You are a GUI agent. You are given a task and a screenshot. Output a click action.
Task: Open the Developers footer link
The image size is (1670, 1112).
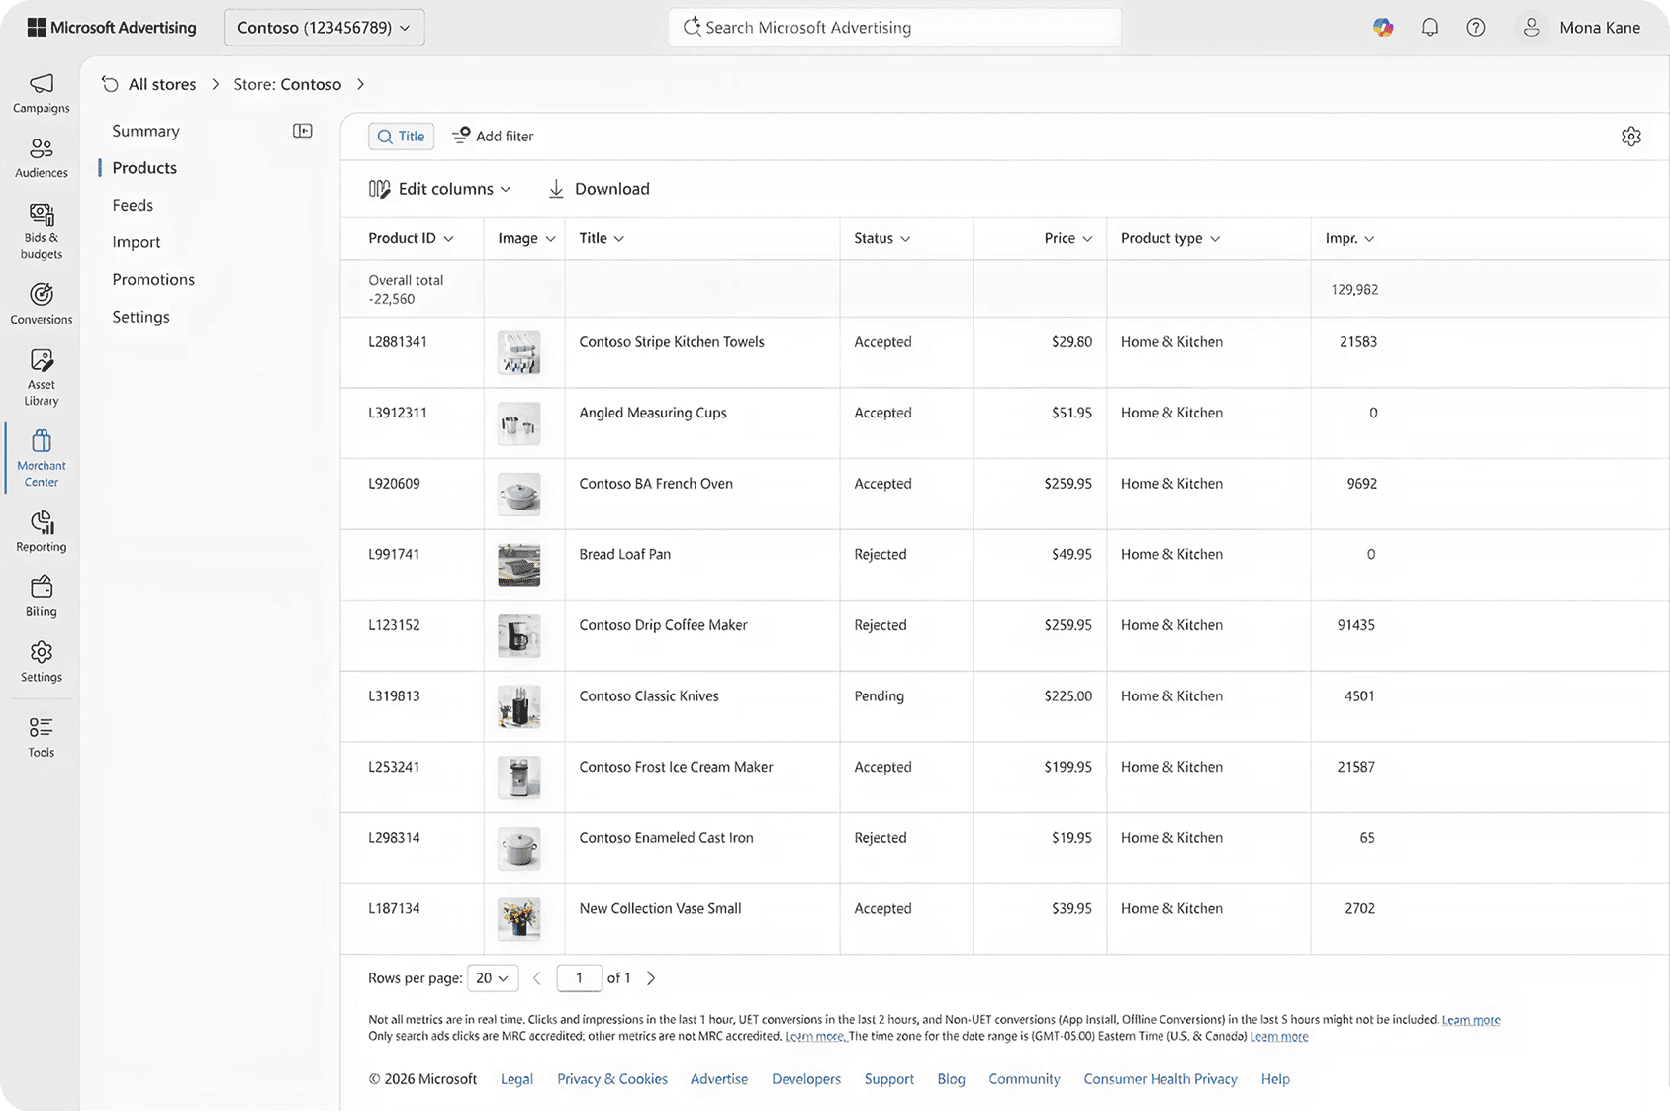[806, 1079]
